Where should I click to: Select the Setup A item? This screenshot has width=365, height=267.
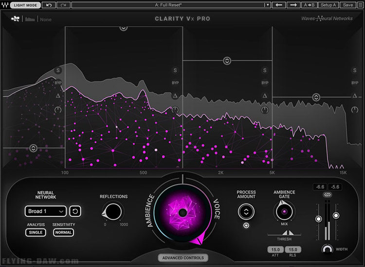click(x=328, y=5)
